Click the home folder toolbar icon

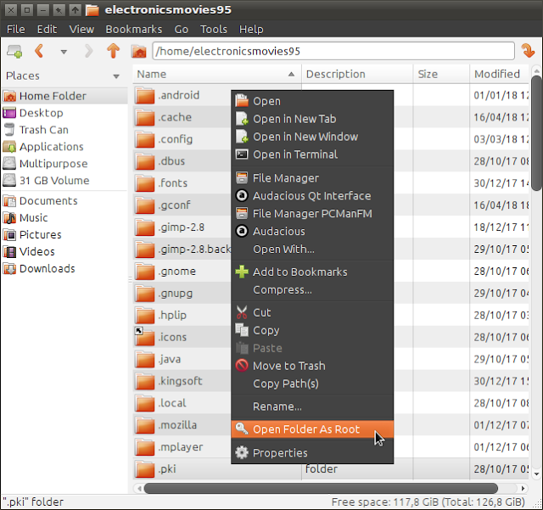pos(139,52)
